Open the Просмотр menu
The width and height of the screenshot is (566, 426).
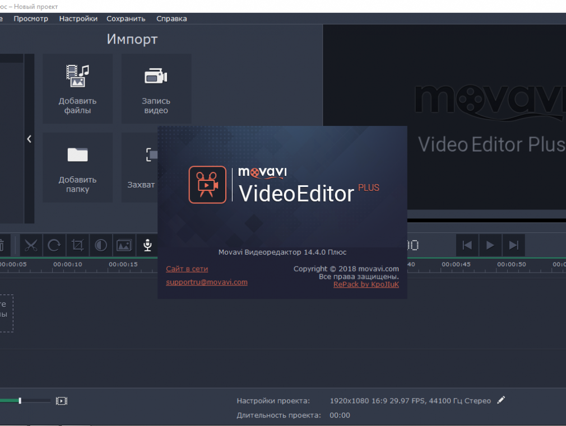31,19
